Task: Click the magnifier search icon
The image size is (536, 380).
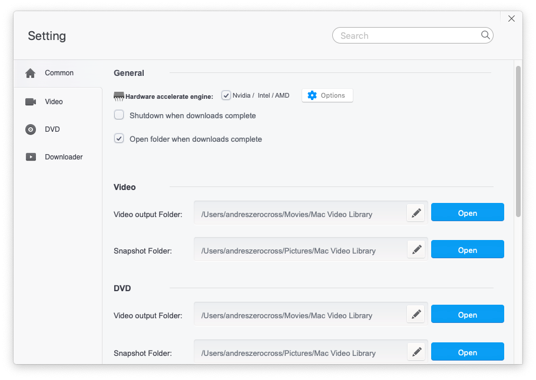Action: 485,35
